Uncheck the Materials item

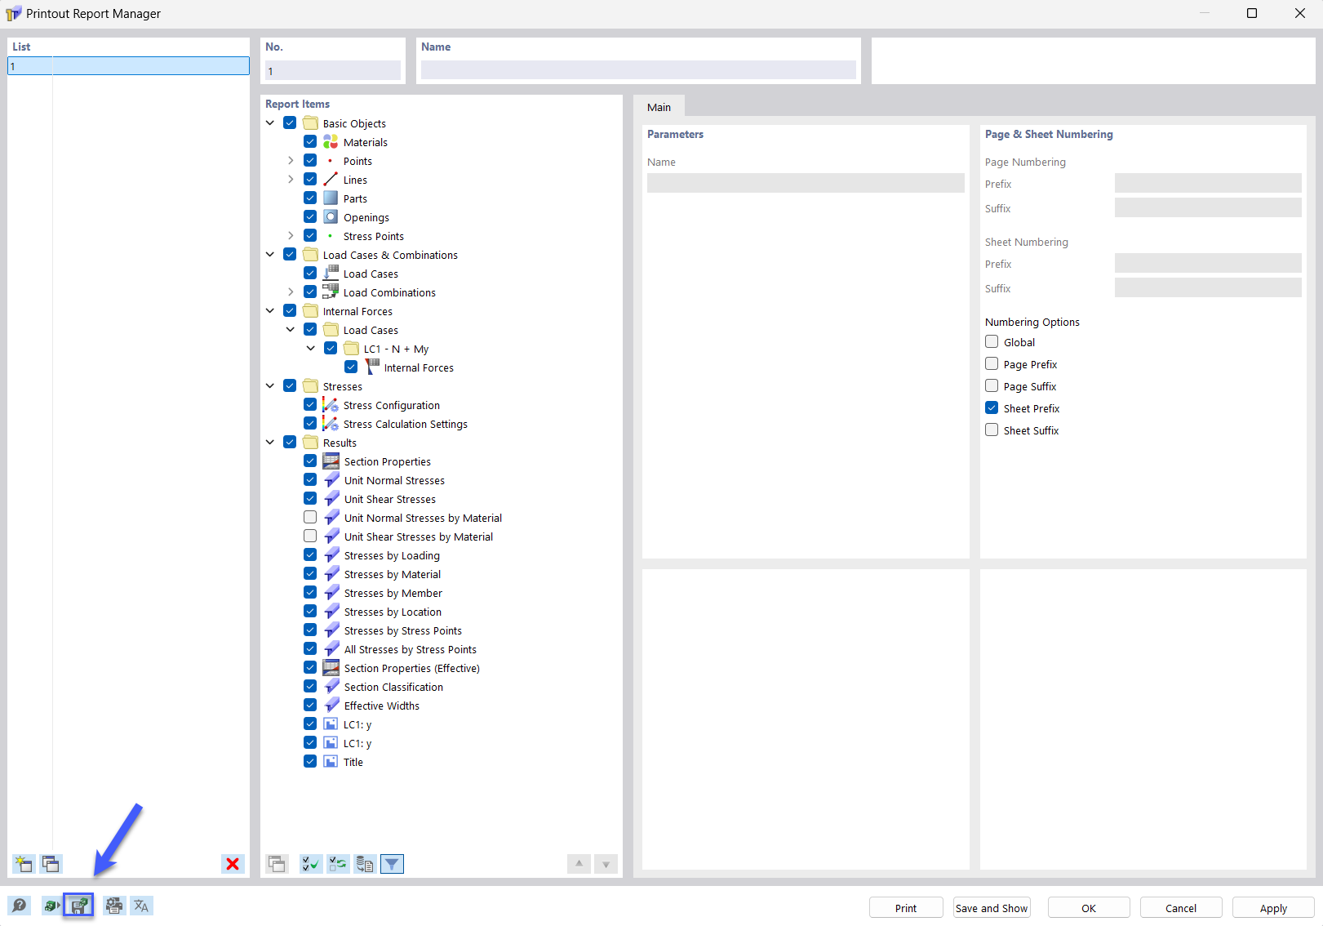point(310,142)
